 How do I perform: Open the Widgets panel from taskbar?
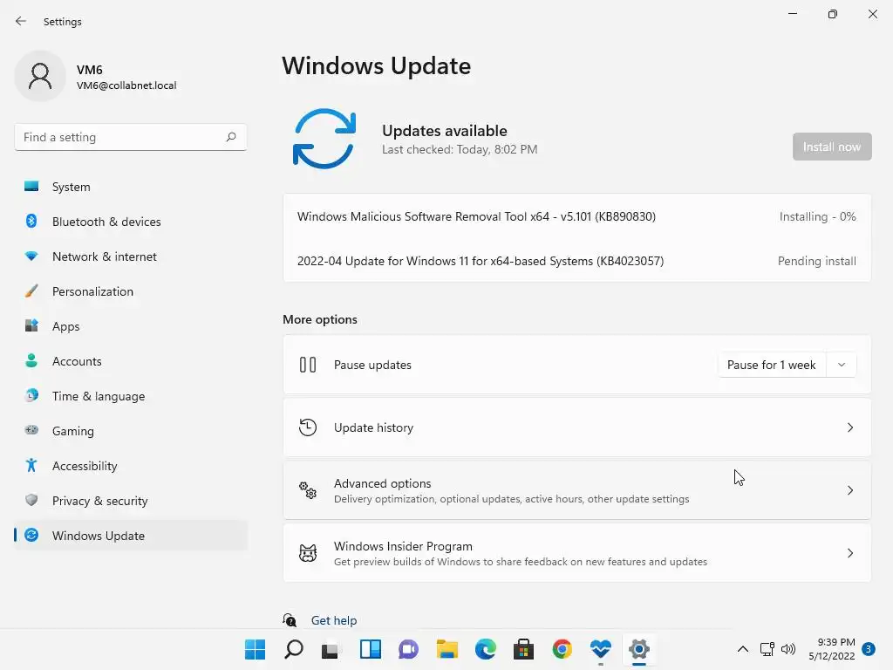(x=370, y=649)
